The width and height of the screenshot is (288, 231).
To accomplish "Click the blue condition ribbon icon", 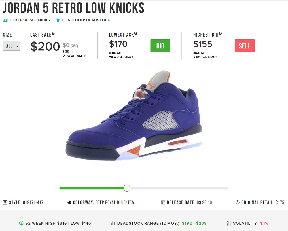I will (58, 20).
